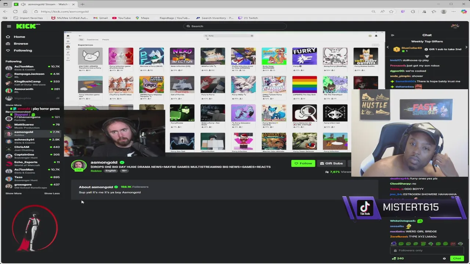Open CaptainGee Scavenger Hunt channel
470x264 pixels.
(x=32, y=156)
